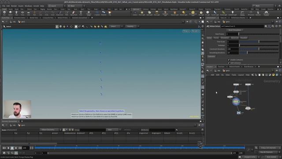Select the Box shelf tool
Image resolution: width=282 pixels, height=159 pixels.
click(4, 13)
